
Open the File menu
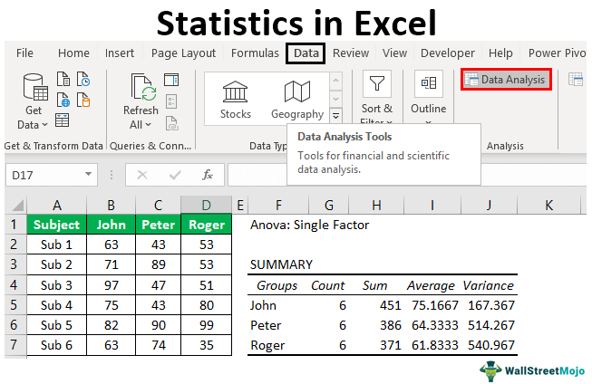24,53
